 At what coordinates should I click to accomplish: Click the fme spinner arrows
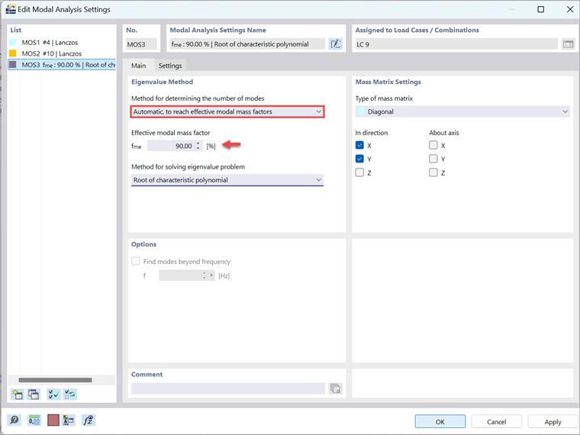(x=198, y=146)
